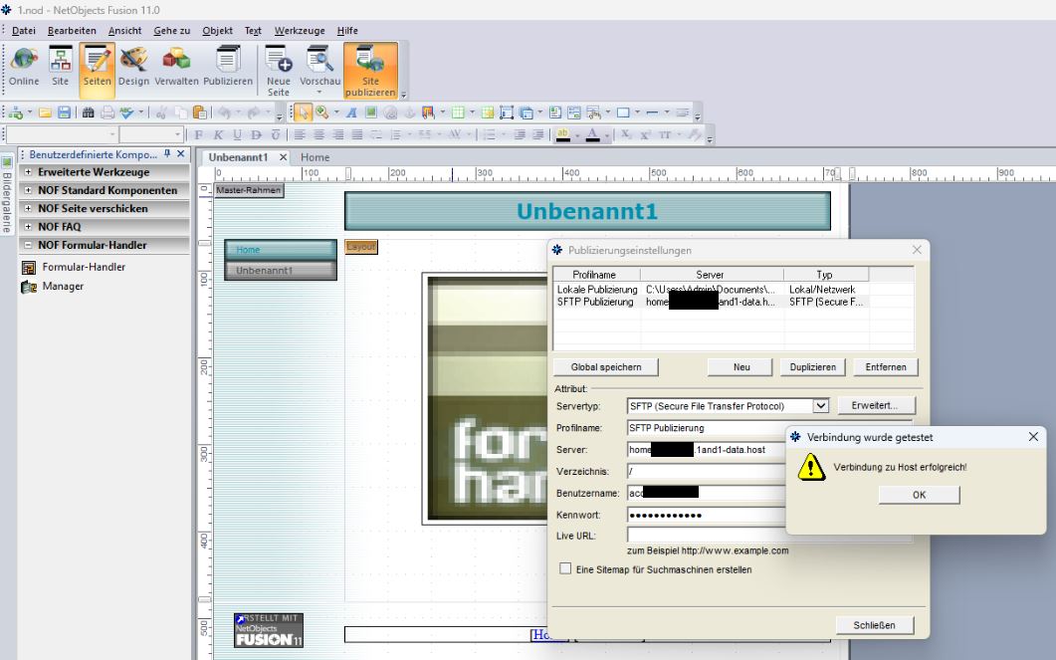Screen dimensions: 1056x660
Task: Click the font color A swatch
Action: pyautogui.click(x=592, y=134)
